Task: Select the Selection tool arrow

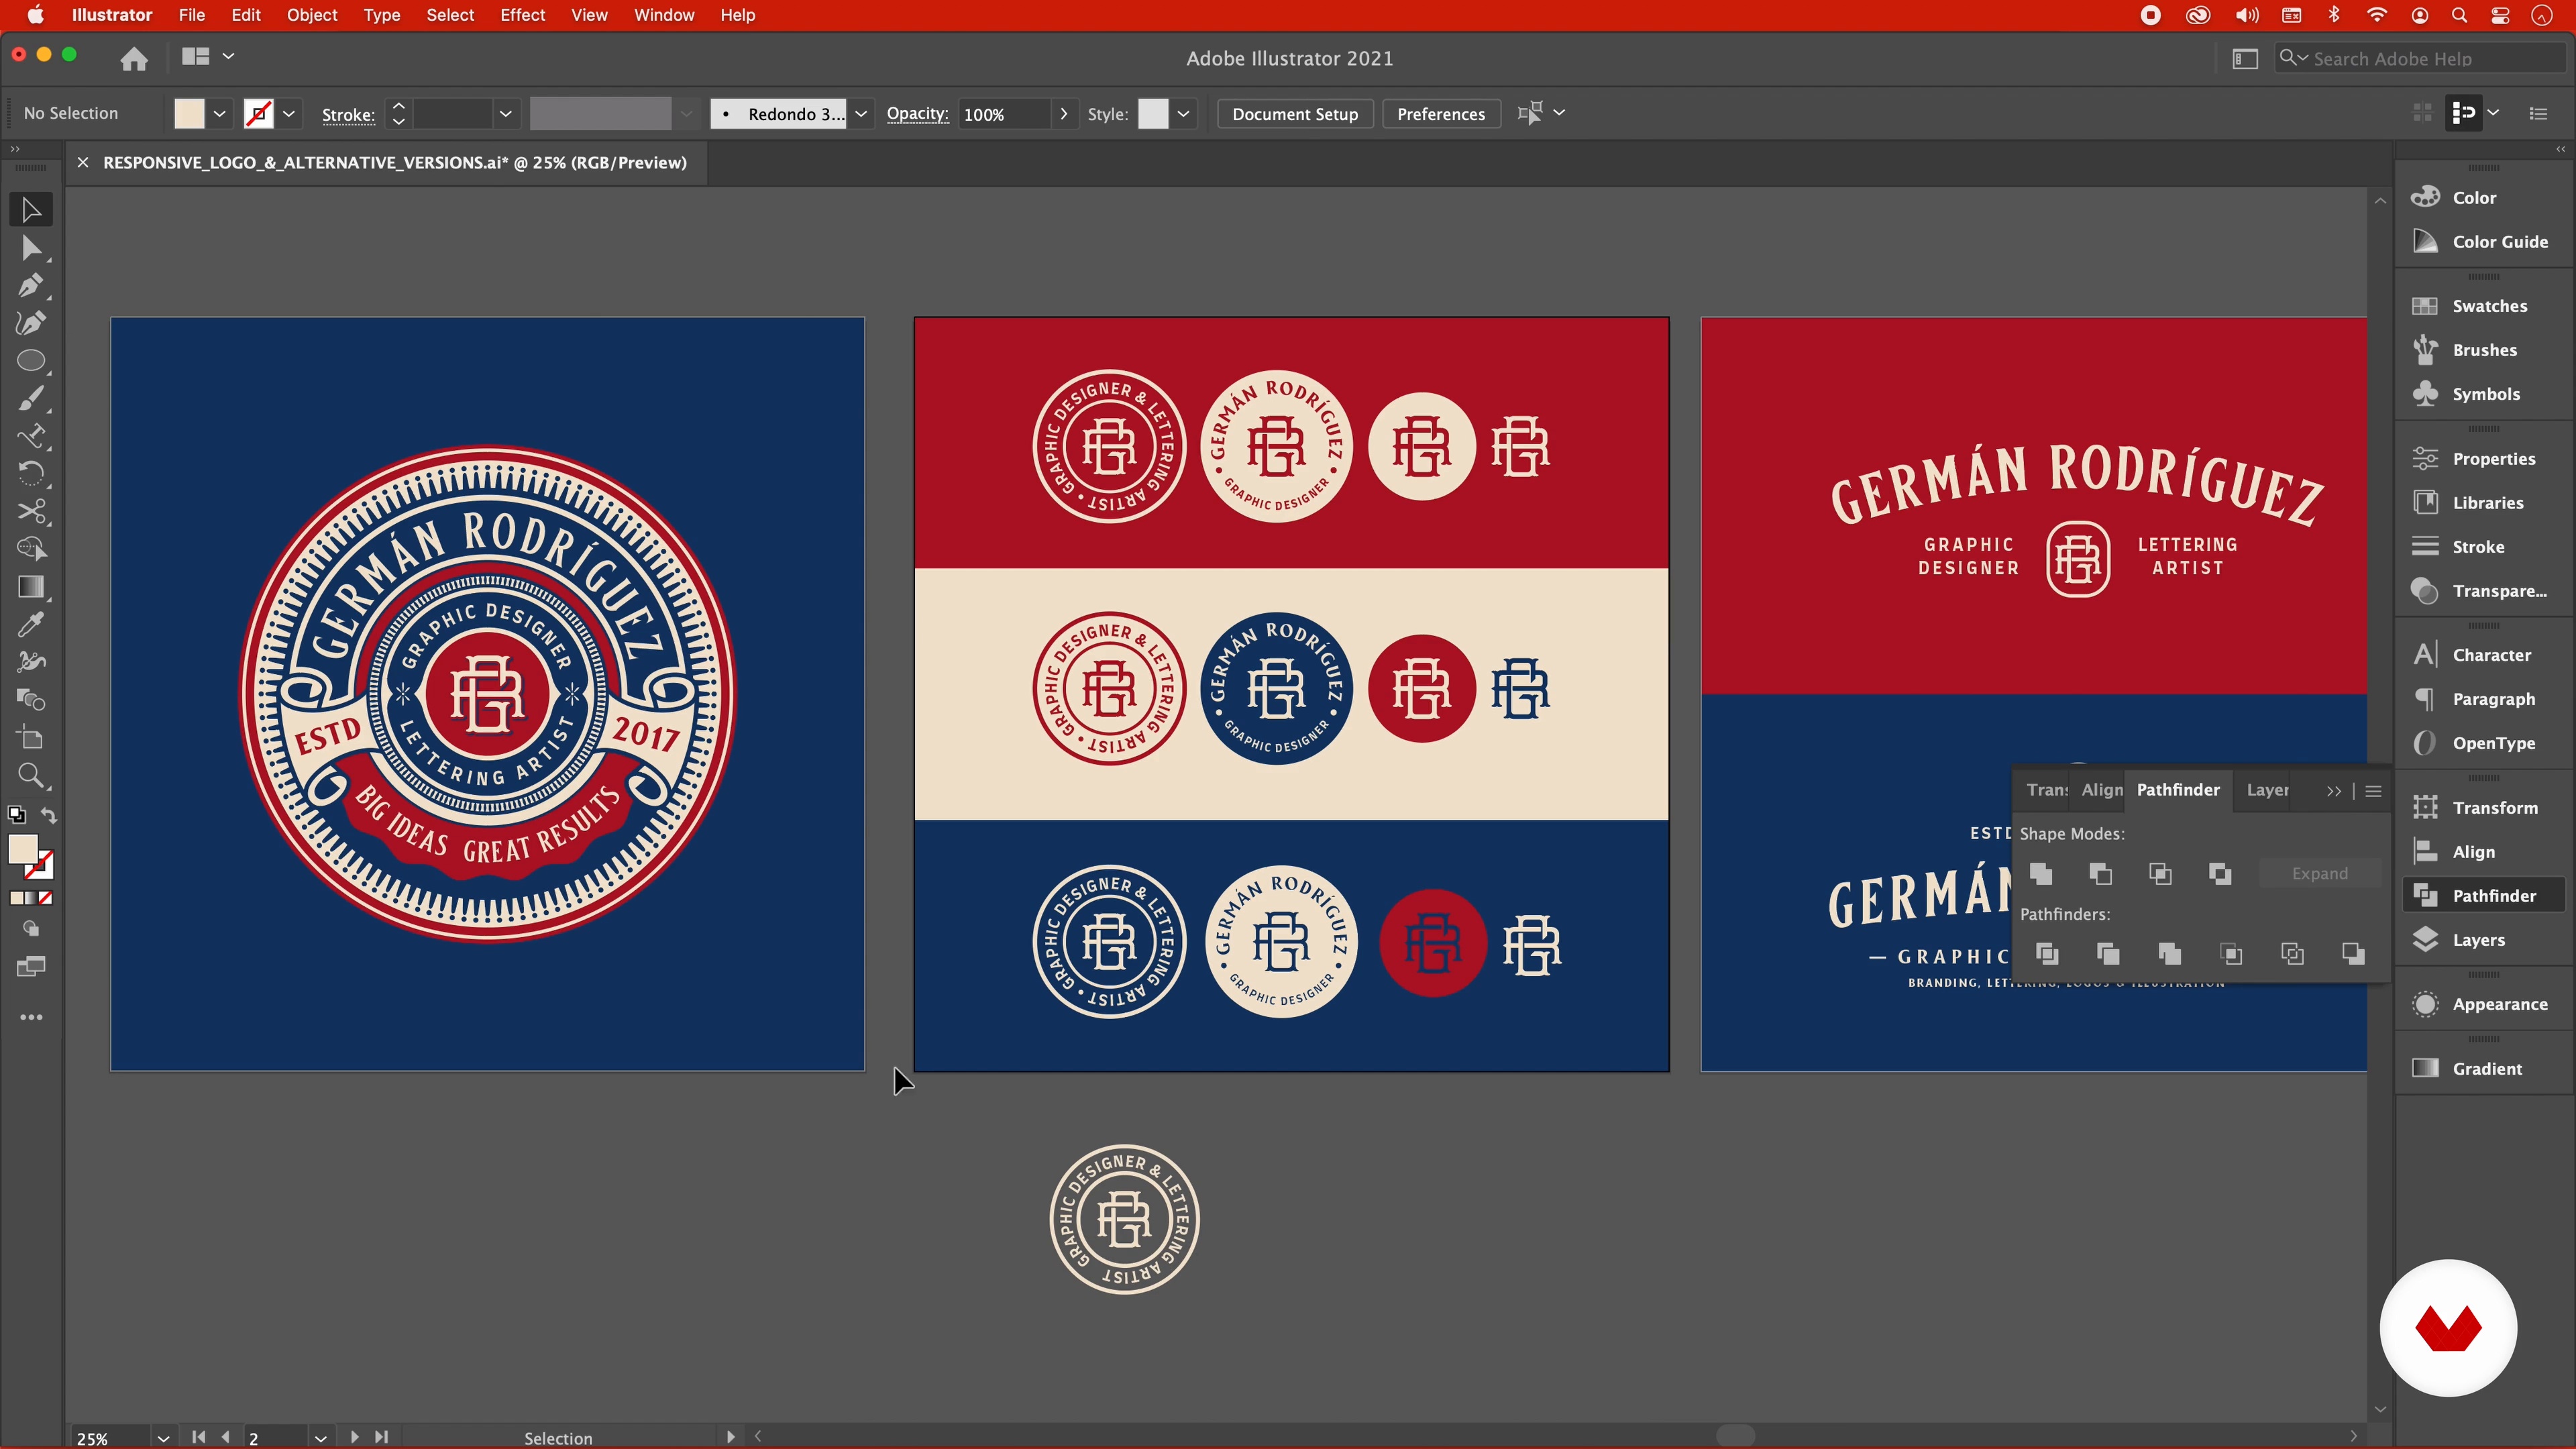Action: (x=31, y=210)
